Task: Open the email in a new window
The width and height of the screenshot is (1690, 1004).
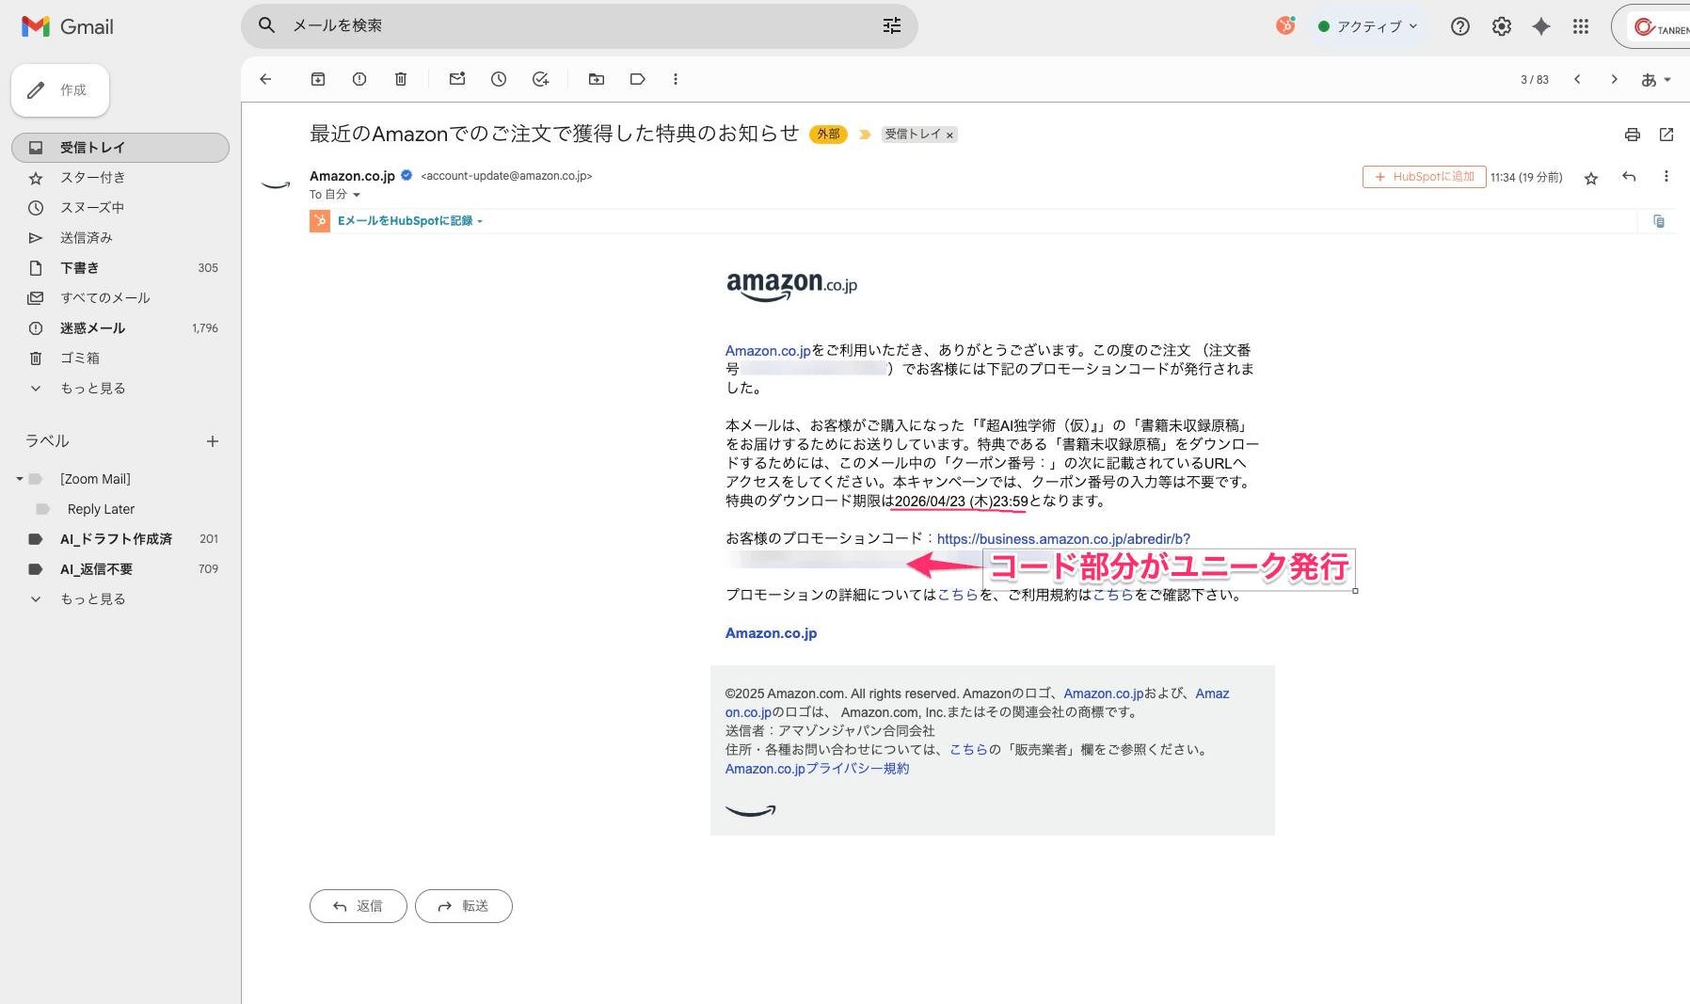Action: (1666, 135)
